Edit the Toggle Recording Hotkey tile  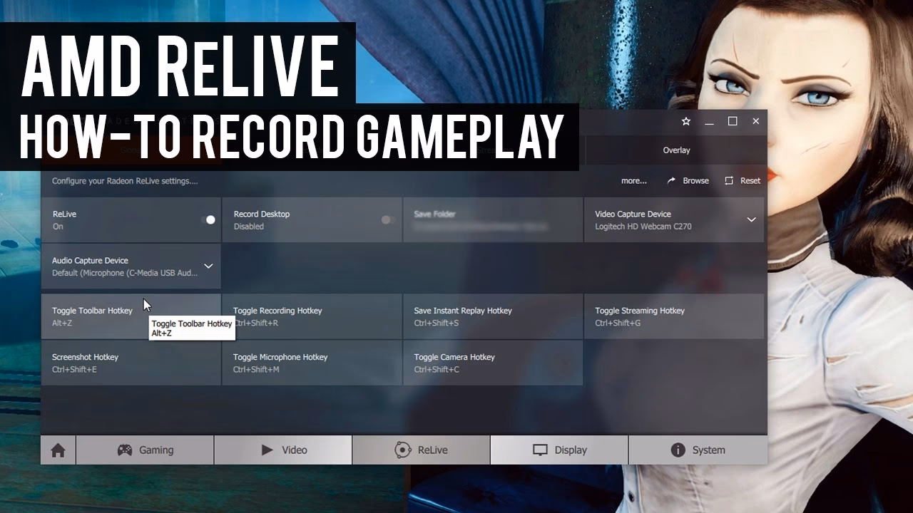(312, 316)
